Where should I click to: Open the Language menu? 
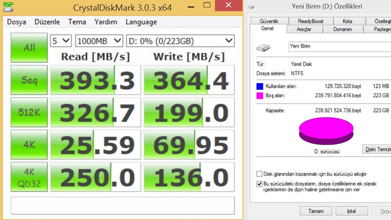[141, 22]
